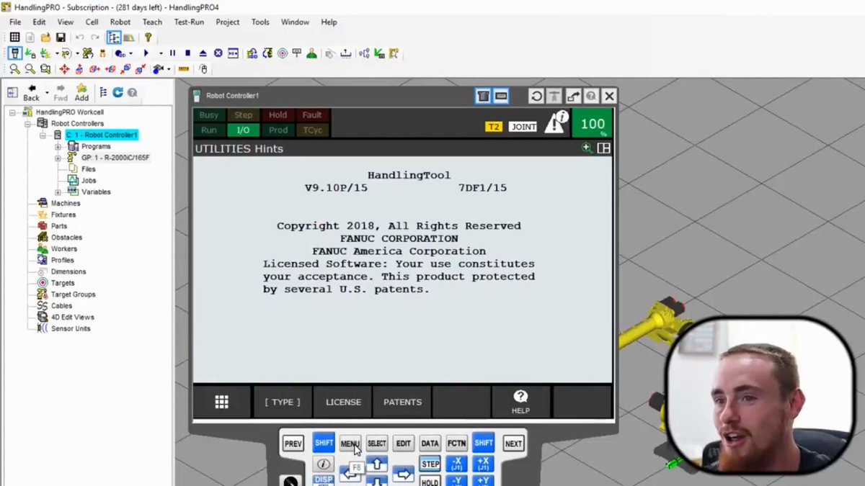Viewport: 865px width, 486px height.
Task: Open the File menu
Action: point(15,22)
